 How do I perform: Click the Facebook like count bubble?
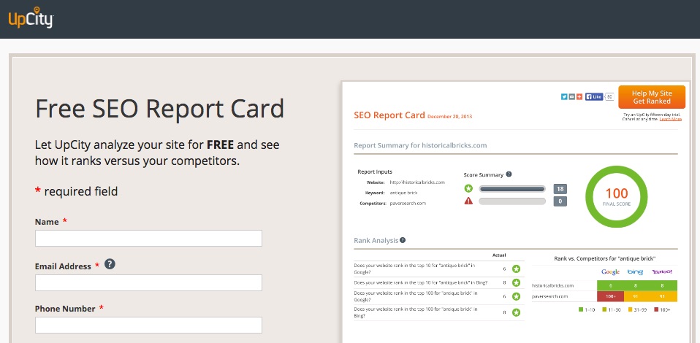coord(609,96)
